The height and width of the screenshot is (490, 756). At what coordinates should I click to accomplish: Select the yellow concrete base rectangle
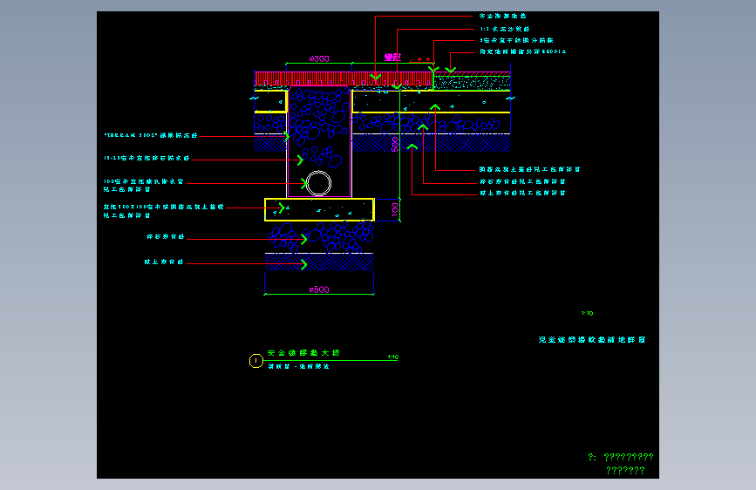(319, 210)
